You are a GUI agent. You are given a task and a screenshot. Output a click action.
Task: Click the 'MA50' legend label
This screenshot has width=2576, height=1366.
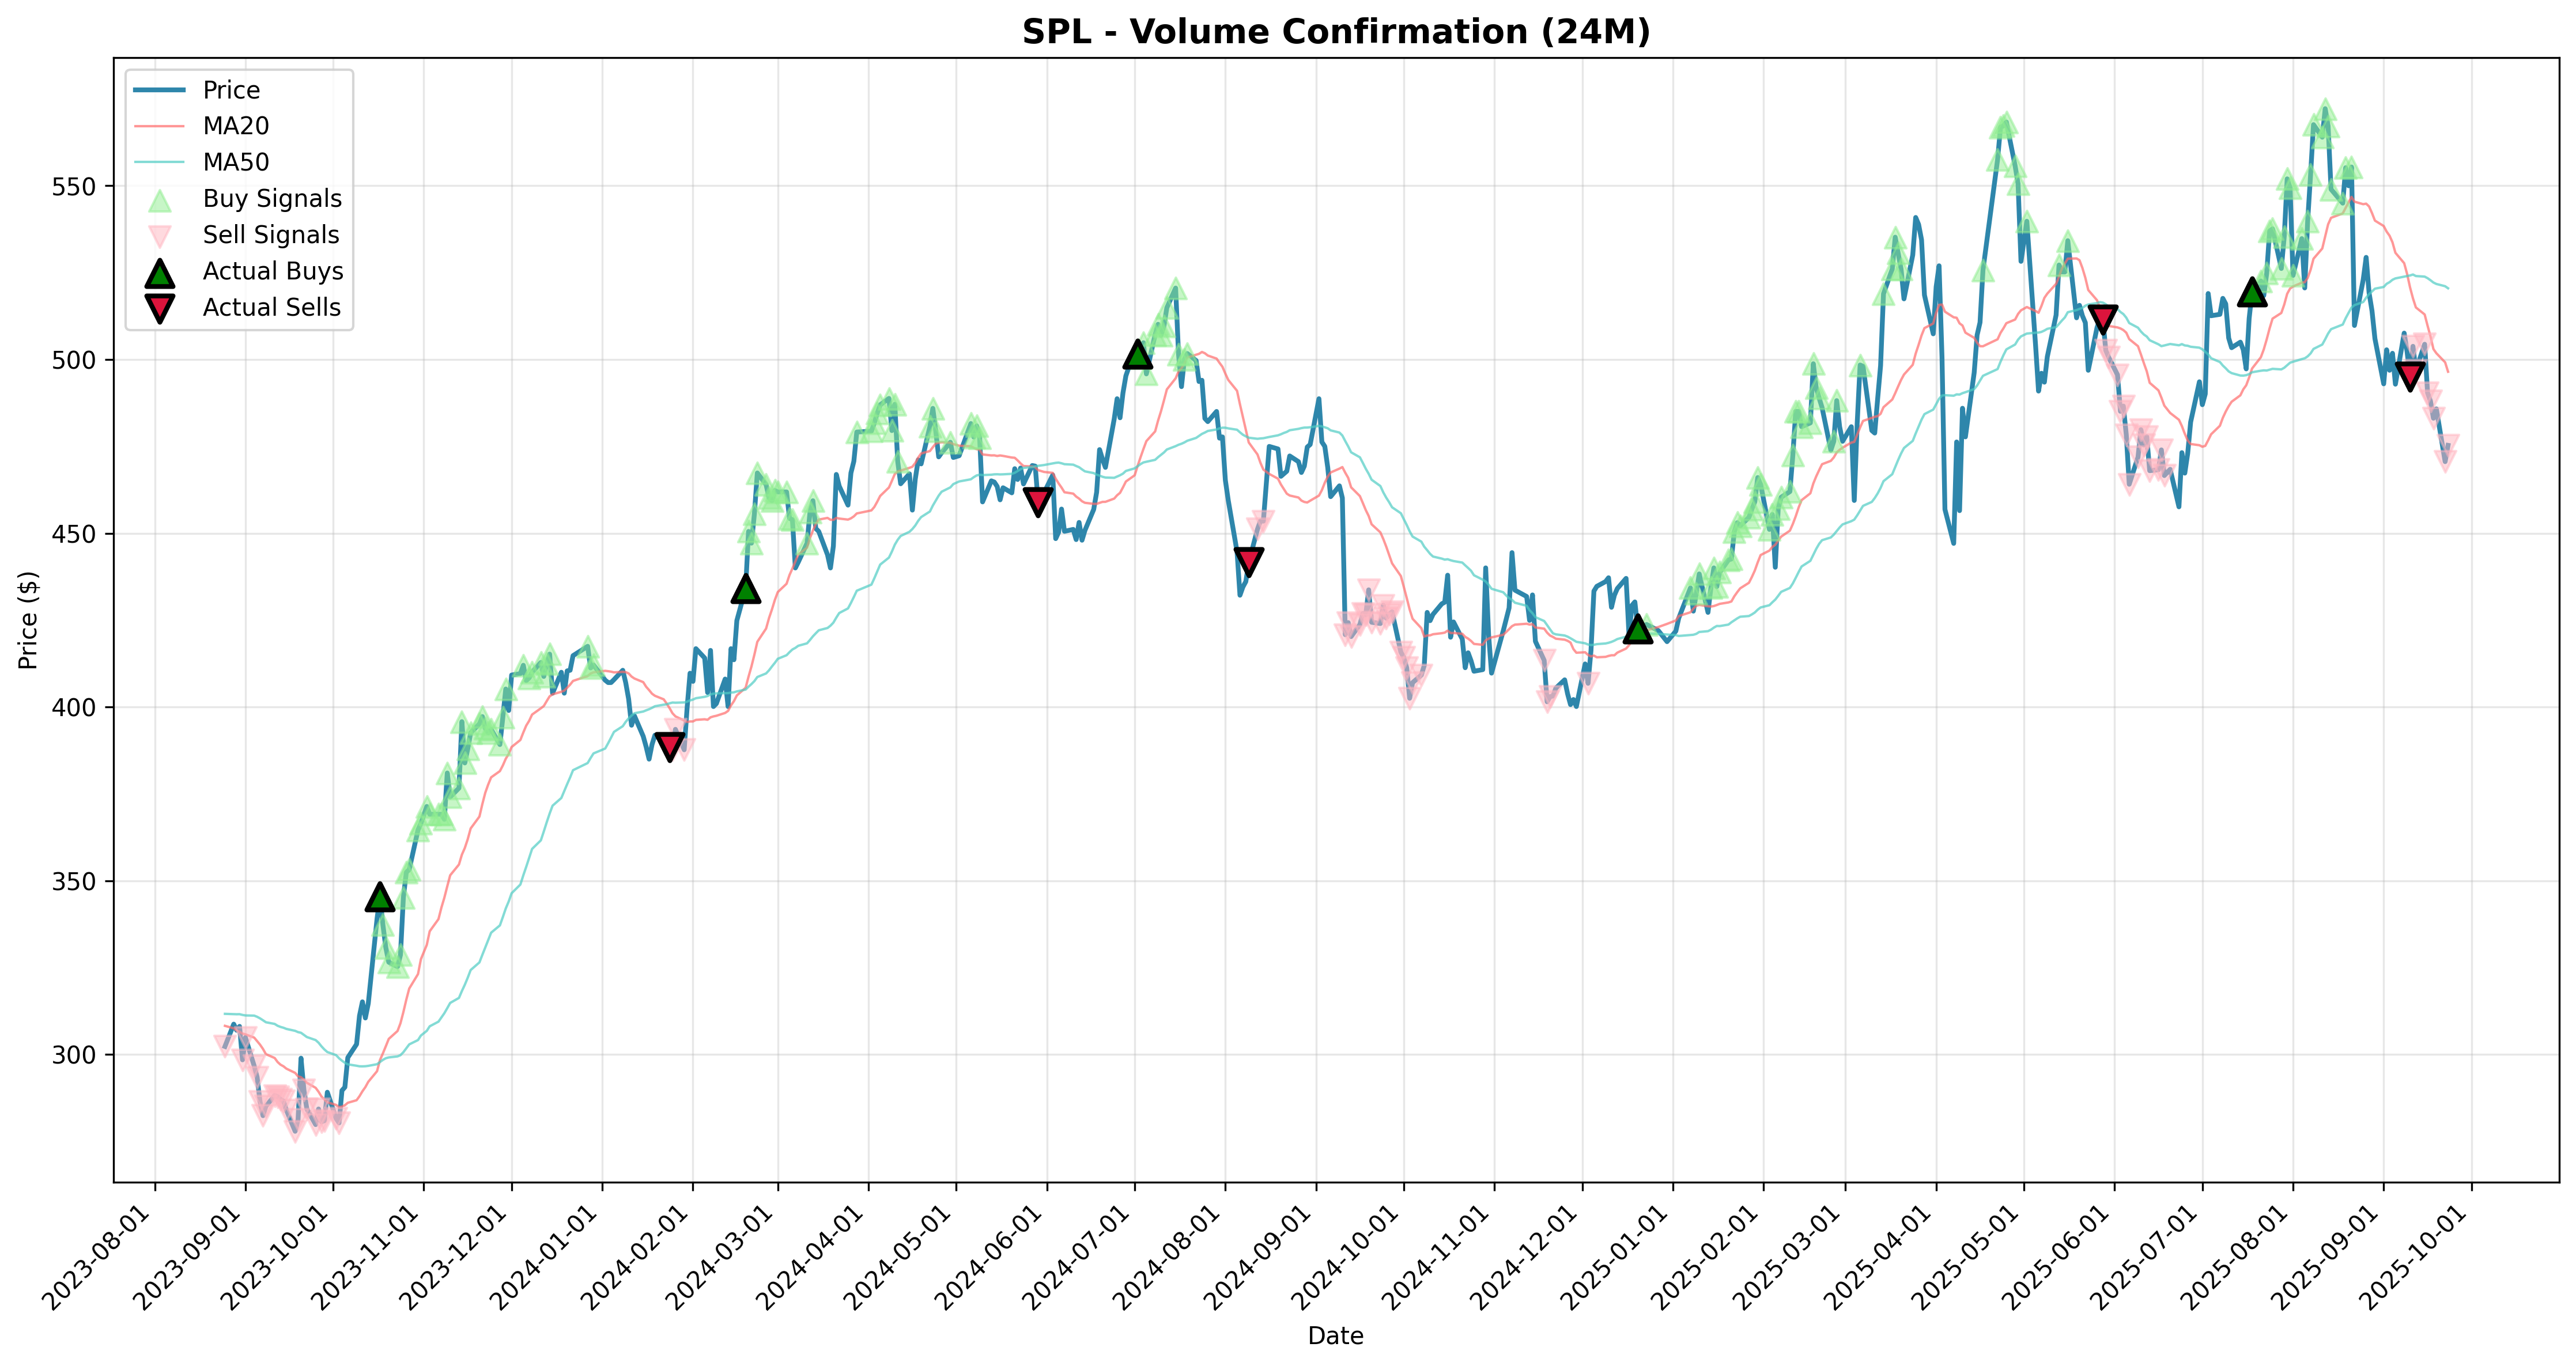point(236,162)
